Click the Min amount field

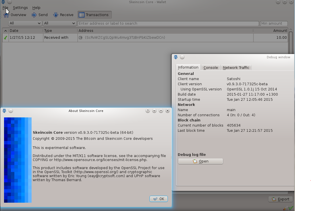274,24
